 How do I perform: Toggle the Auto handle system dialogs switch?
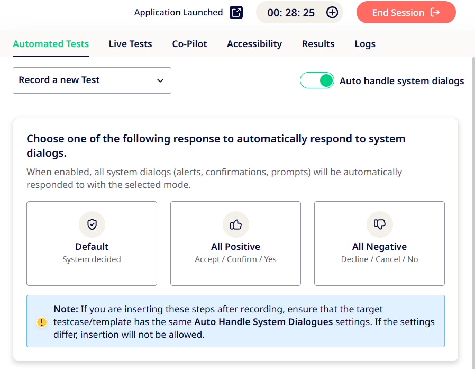pyautogui.click(x=317, y=80)
